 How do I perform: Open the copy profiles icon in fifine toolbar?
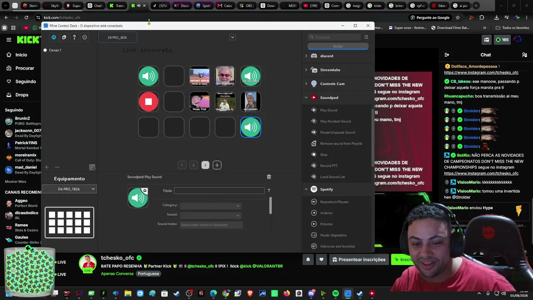coord(64,37)
